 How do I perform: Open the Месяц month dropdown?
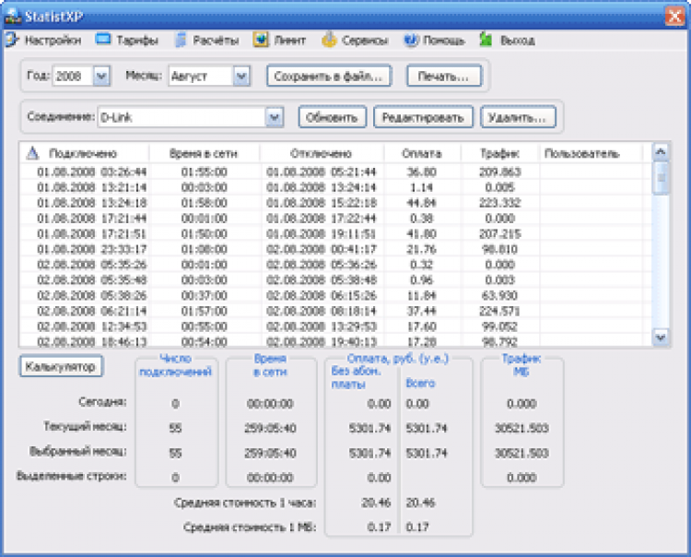pyautogui.click(x=241, y=76)
